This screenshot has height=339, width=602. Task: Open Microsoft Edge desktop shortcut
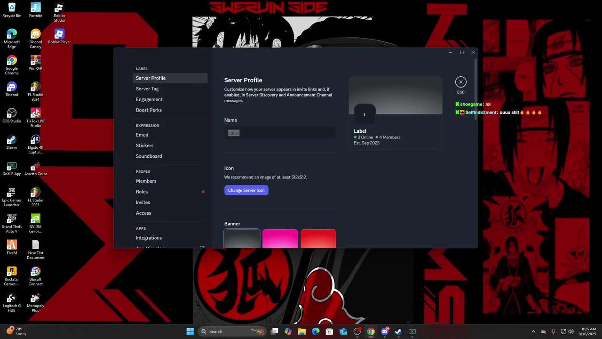(x=12, y=39)
